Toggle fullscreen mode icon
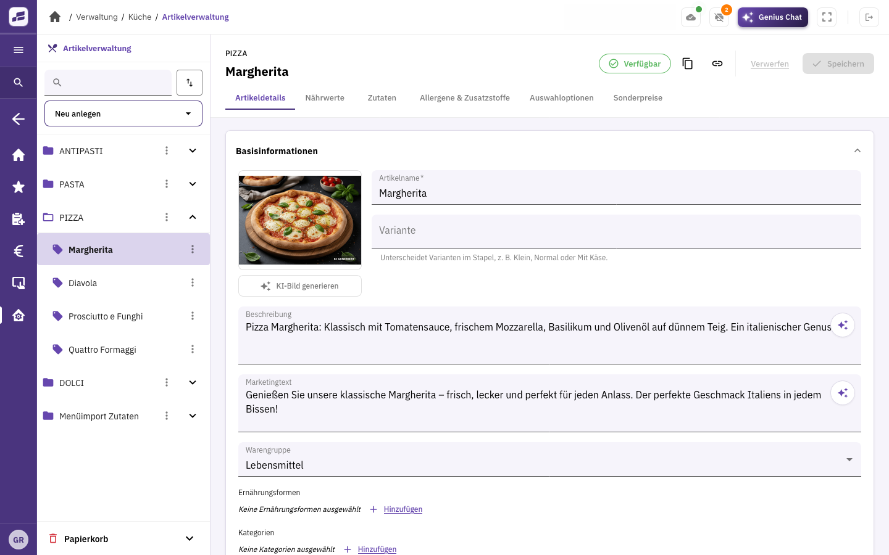Viewport: 889px width, 555px height. coord(827,17)
